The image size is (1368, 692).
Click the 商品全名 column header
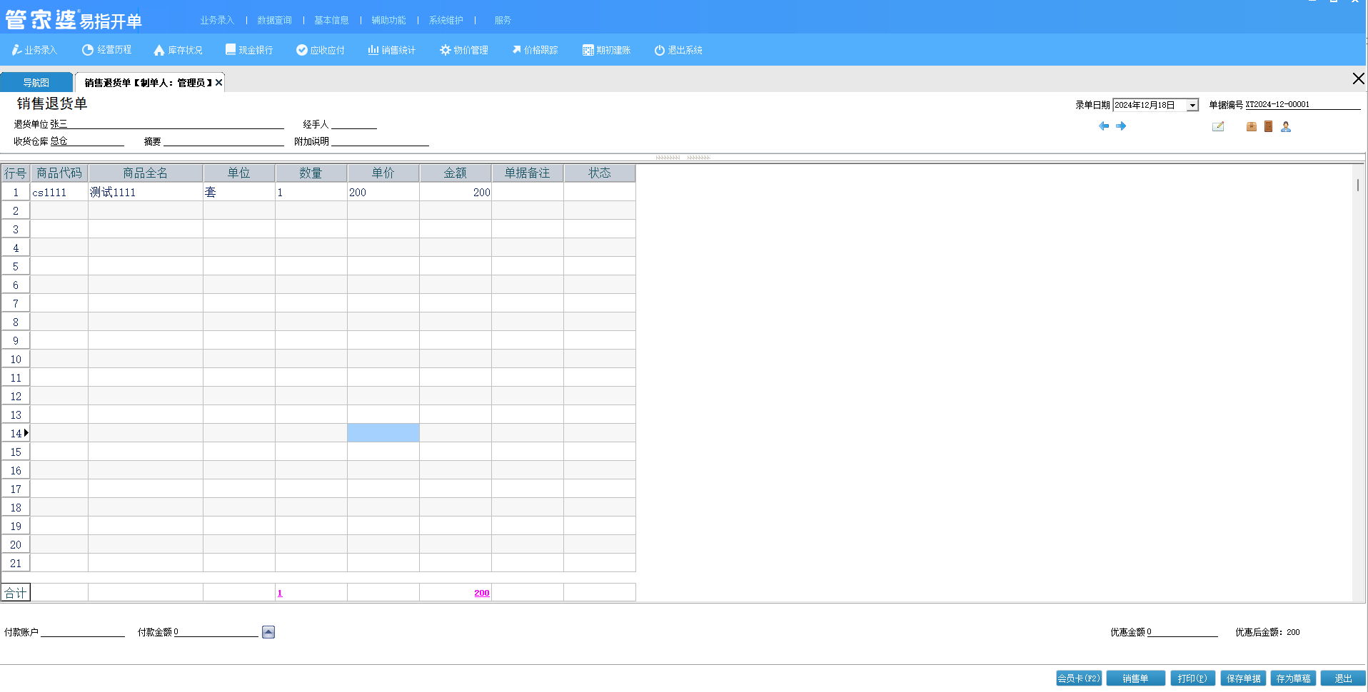(146, 173)
